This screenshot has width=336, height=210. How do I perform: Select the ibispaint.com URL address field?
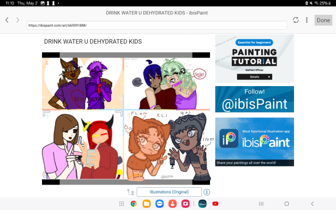[x=157, y=26]
